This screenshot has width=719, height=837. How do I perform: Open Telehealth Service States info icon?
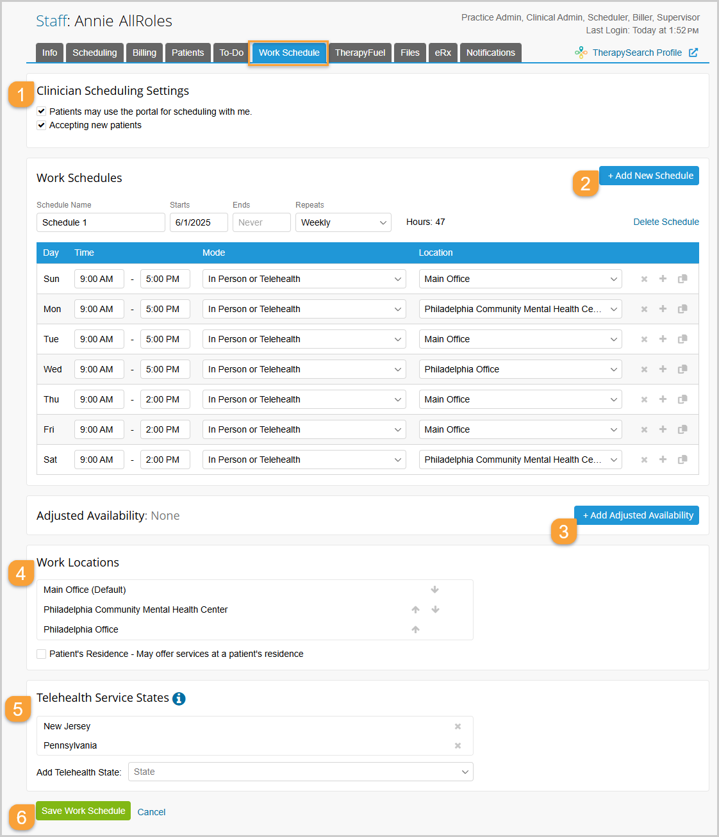pos(179,699)
